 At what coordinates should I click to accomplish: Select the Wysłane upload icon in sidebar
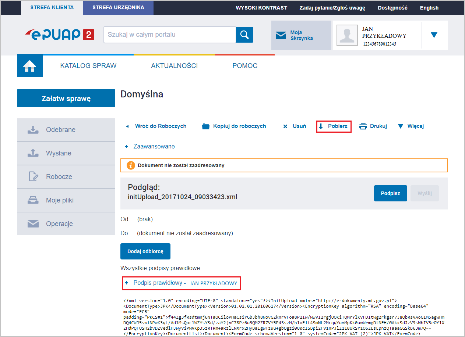(33, 153)
